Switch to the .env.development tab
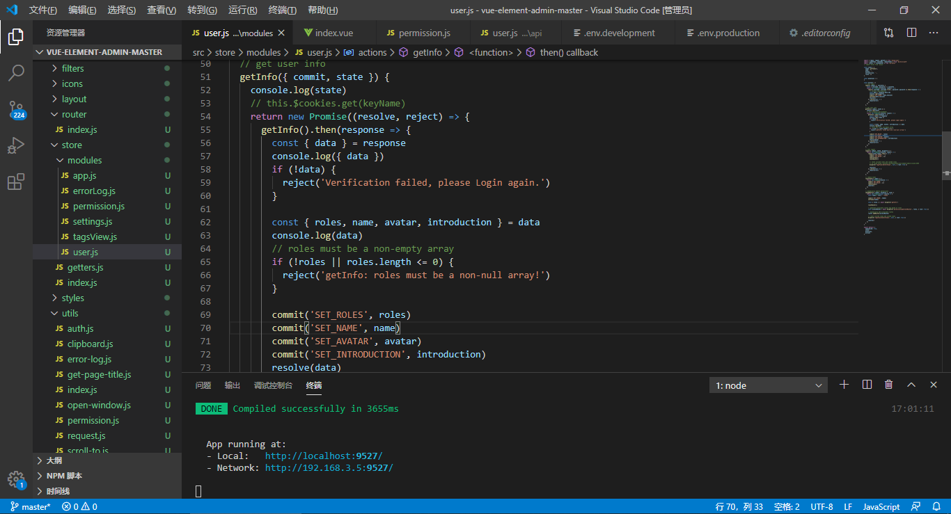 (618, 33)
